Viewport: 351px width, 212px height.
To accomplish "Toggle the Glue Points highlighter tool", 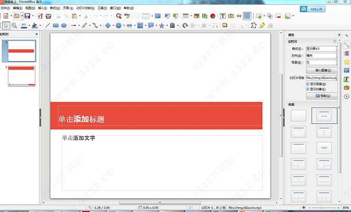I will click(262, 25).
